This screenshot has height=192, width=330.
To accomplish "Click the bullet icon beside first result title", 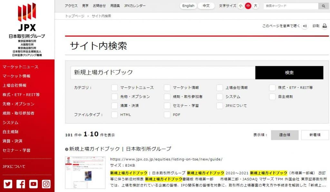I will [67, 149].
